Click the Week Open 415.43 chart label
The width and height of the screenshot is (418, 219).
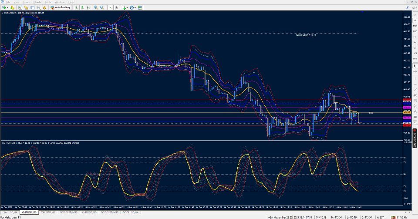[306, 35]
